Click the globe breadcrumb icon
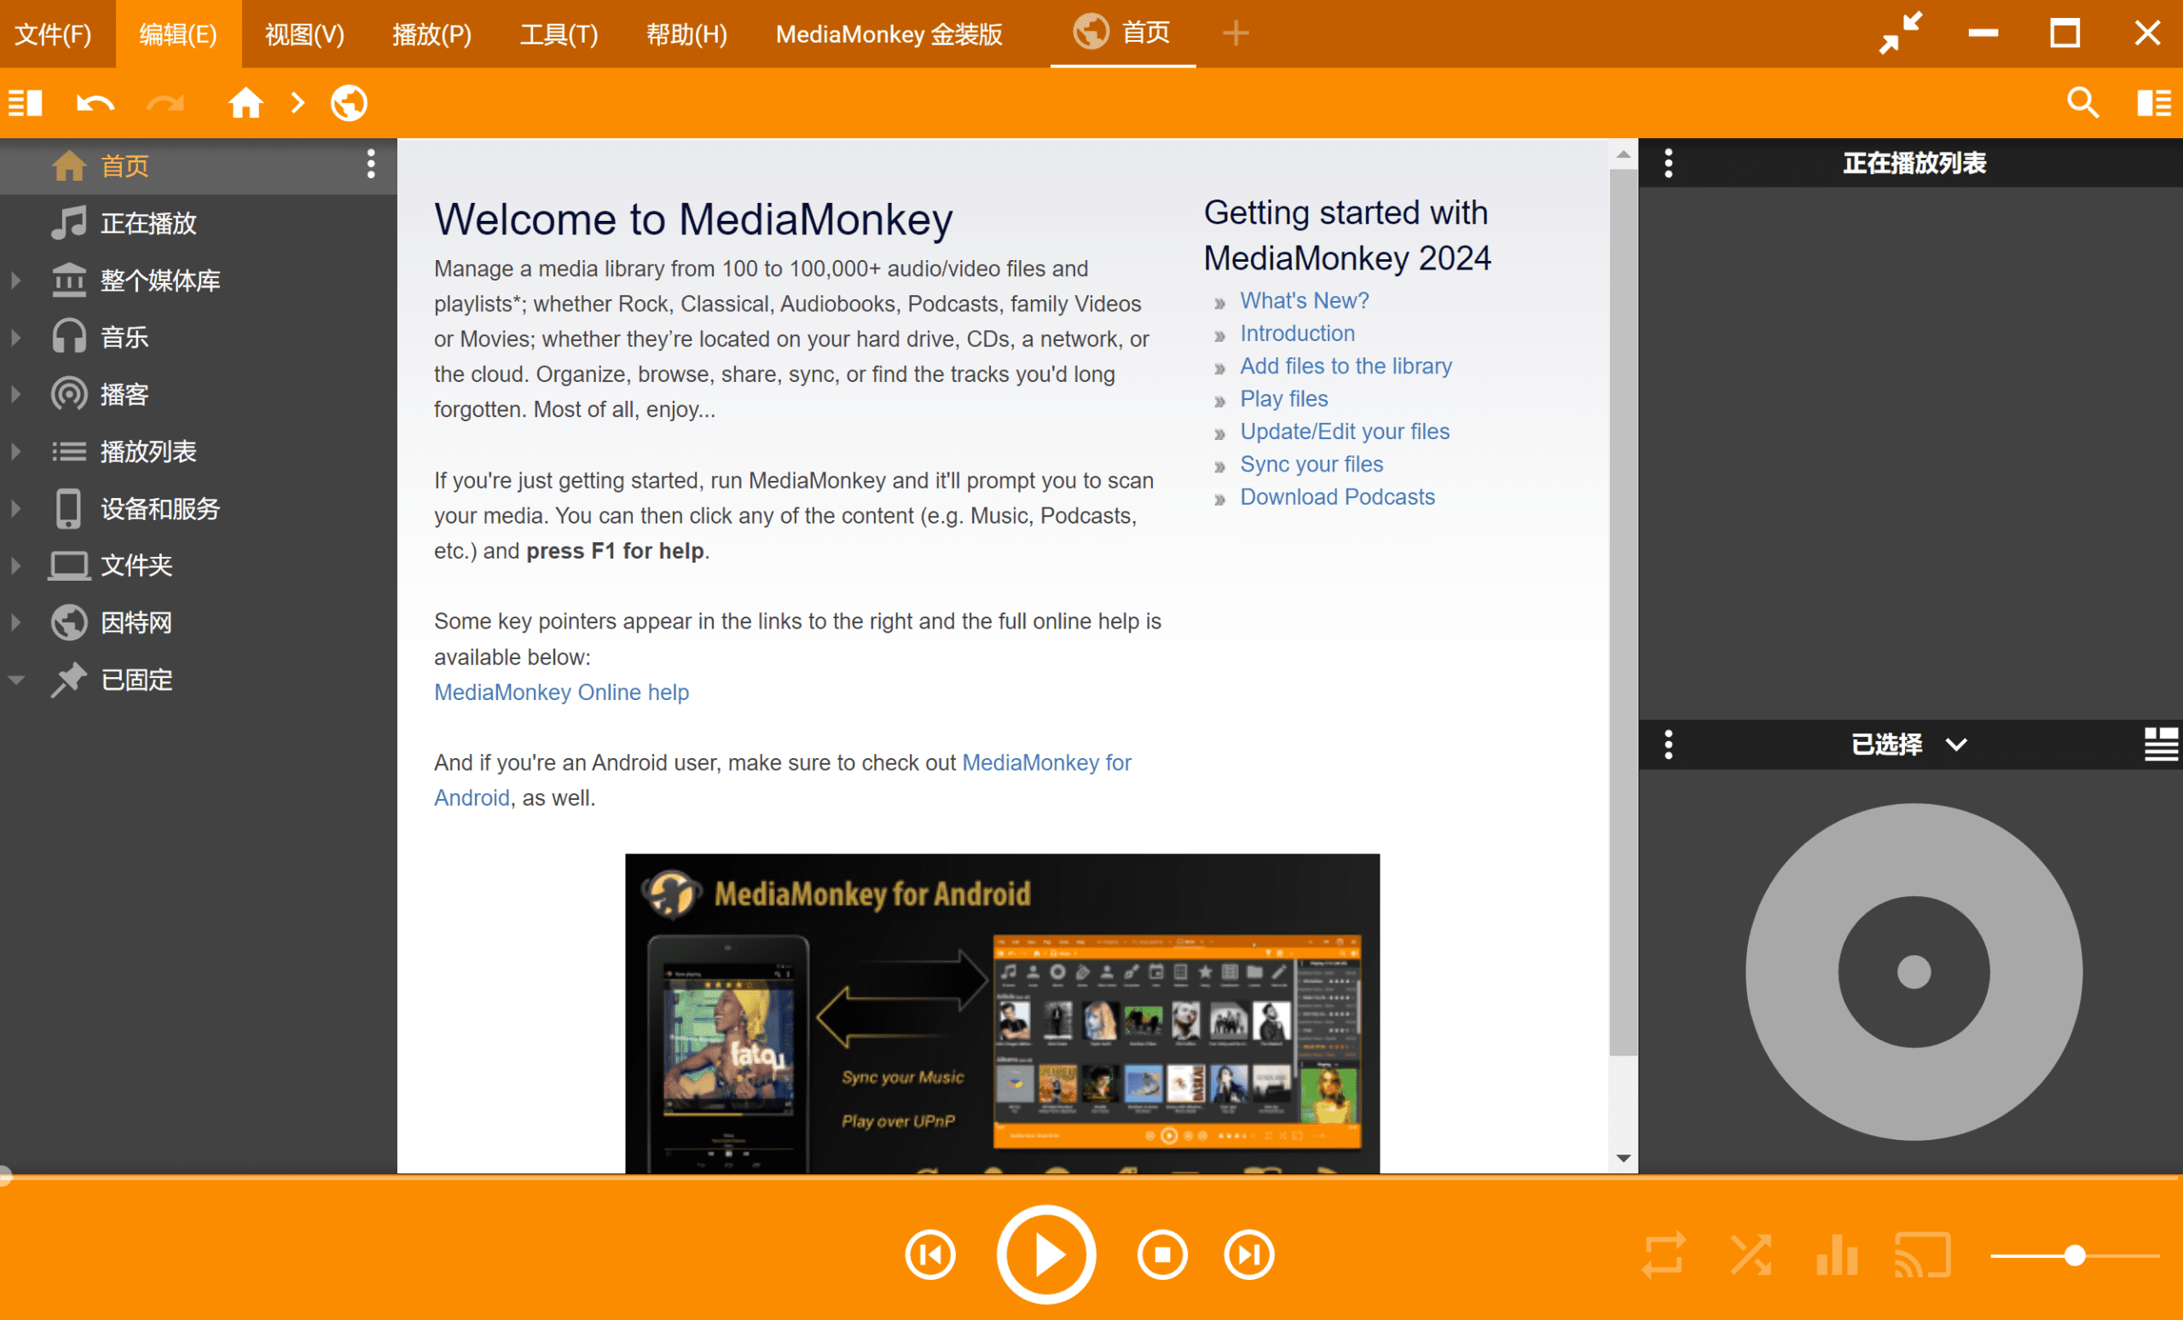 (349, 103)
